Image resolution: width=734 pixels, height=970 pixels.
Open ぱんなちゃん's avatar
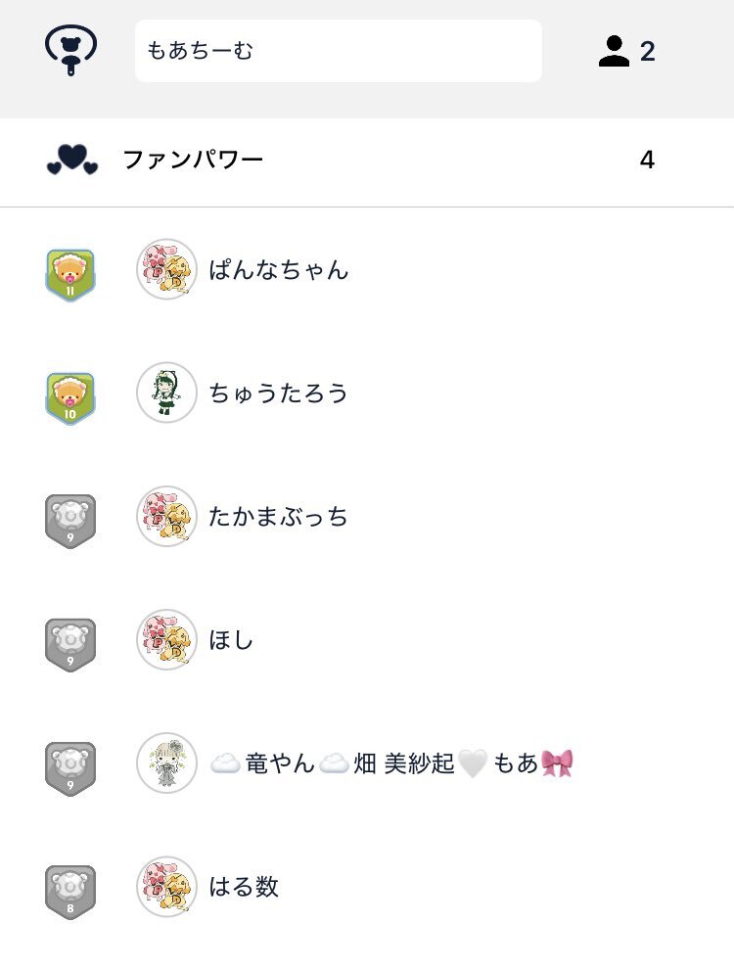[167, 269]
